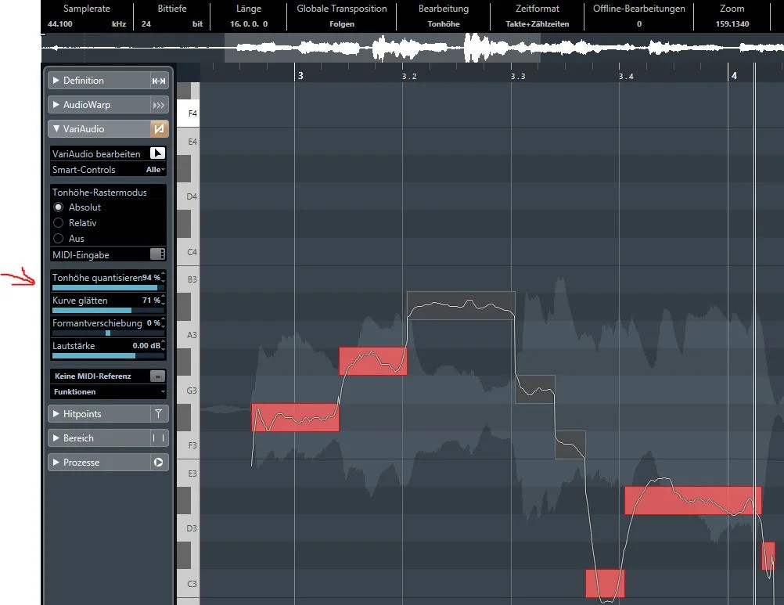This screenshot has width=784, height=605.
Task: Click ruler position 3.3
Action: [517, 76]
